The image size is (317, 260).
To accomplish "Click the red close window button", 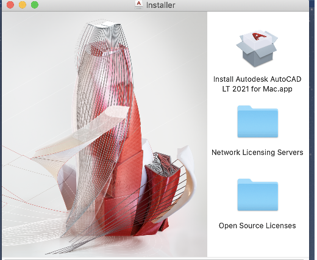I will (x=10, y=5).
